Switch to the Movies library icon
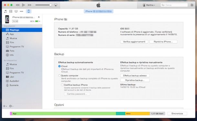197x121 pixels. [x=11, y=11]
